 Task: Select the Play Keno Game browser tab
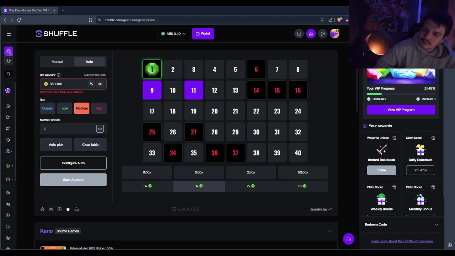click(30, 10)
